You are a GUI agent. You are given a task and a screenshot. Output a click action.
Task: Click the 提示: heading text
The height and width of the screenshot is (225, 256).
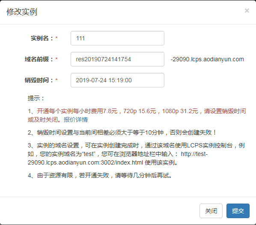point(36,98)
